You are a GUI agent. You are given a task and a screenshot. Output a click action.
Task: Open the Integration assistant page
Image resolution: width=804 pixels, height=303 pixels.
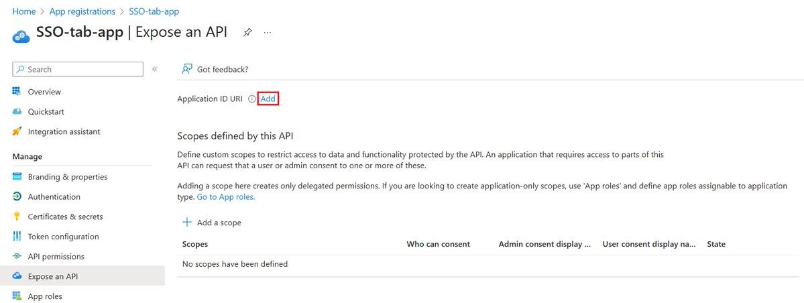coord(64,132)
